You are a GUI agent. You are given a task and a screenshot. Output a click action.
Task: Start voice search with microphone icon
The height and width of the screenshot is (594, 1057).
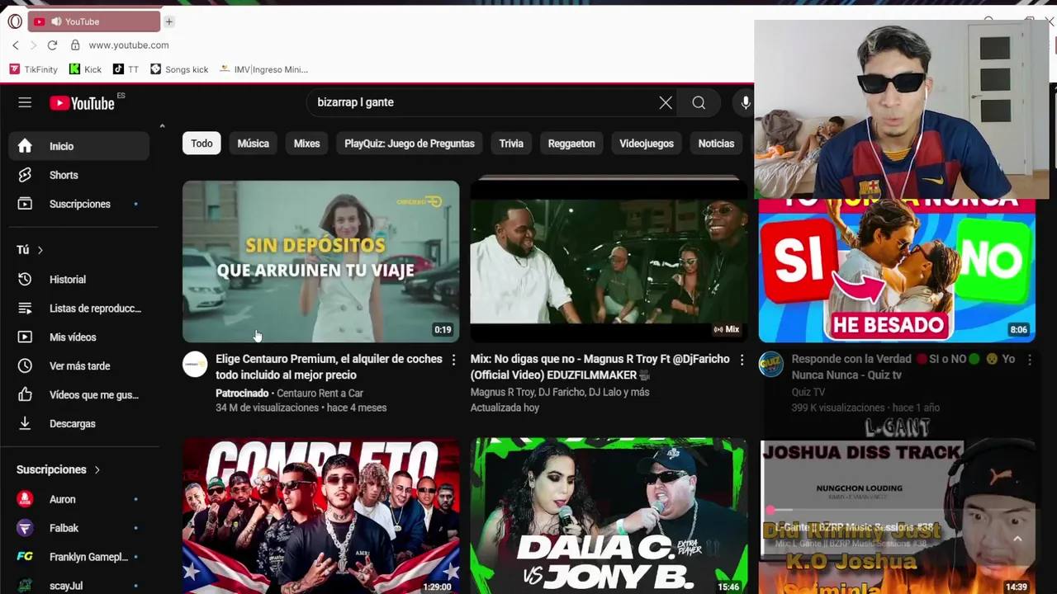745,102
